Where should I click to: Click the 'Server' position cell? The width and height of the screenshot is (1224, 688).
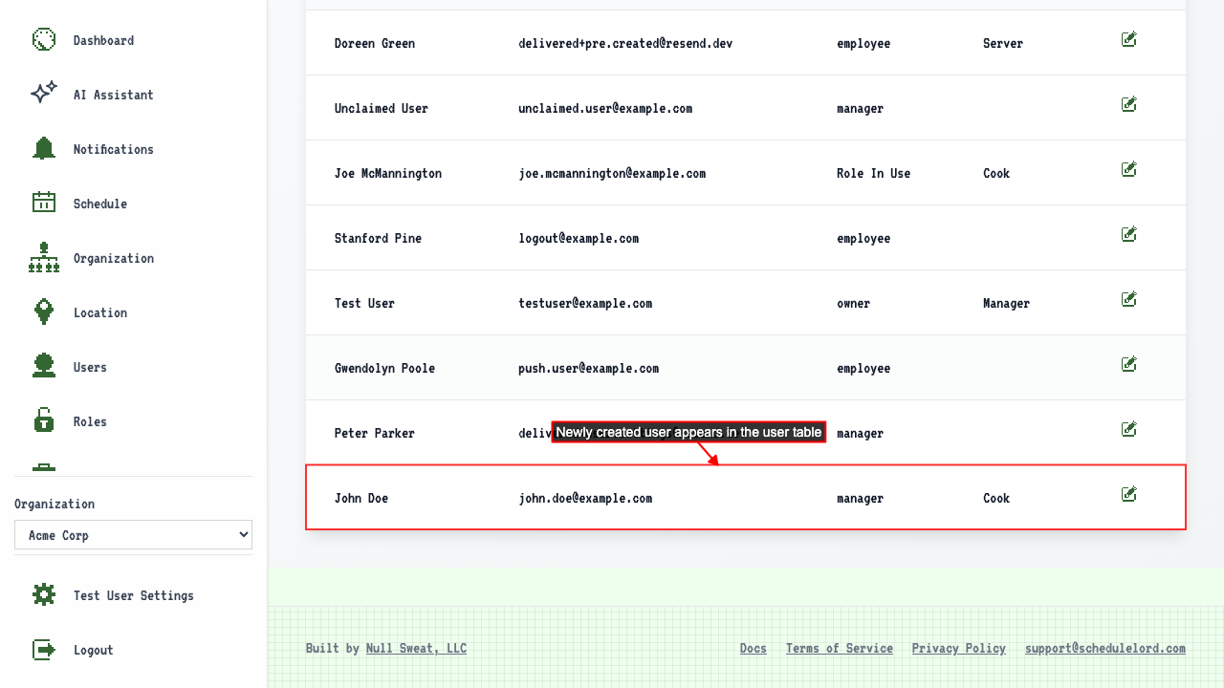point(1003,43)
